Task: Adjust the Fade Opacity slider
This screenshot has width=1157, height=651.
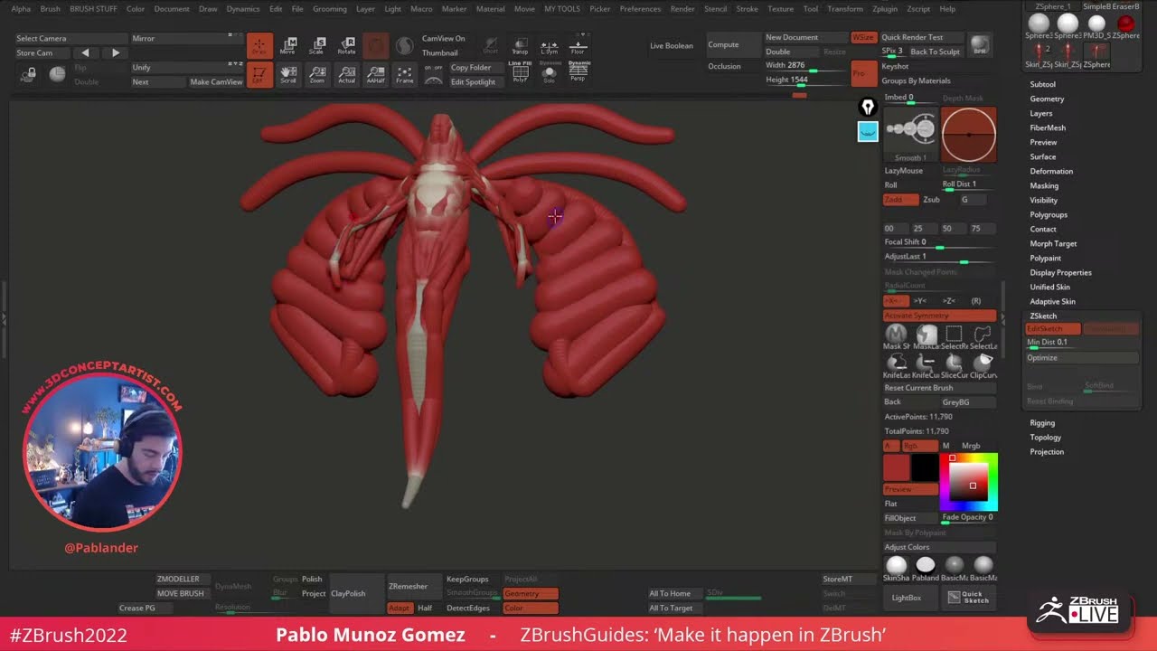Action: click(x=968, y=516)
